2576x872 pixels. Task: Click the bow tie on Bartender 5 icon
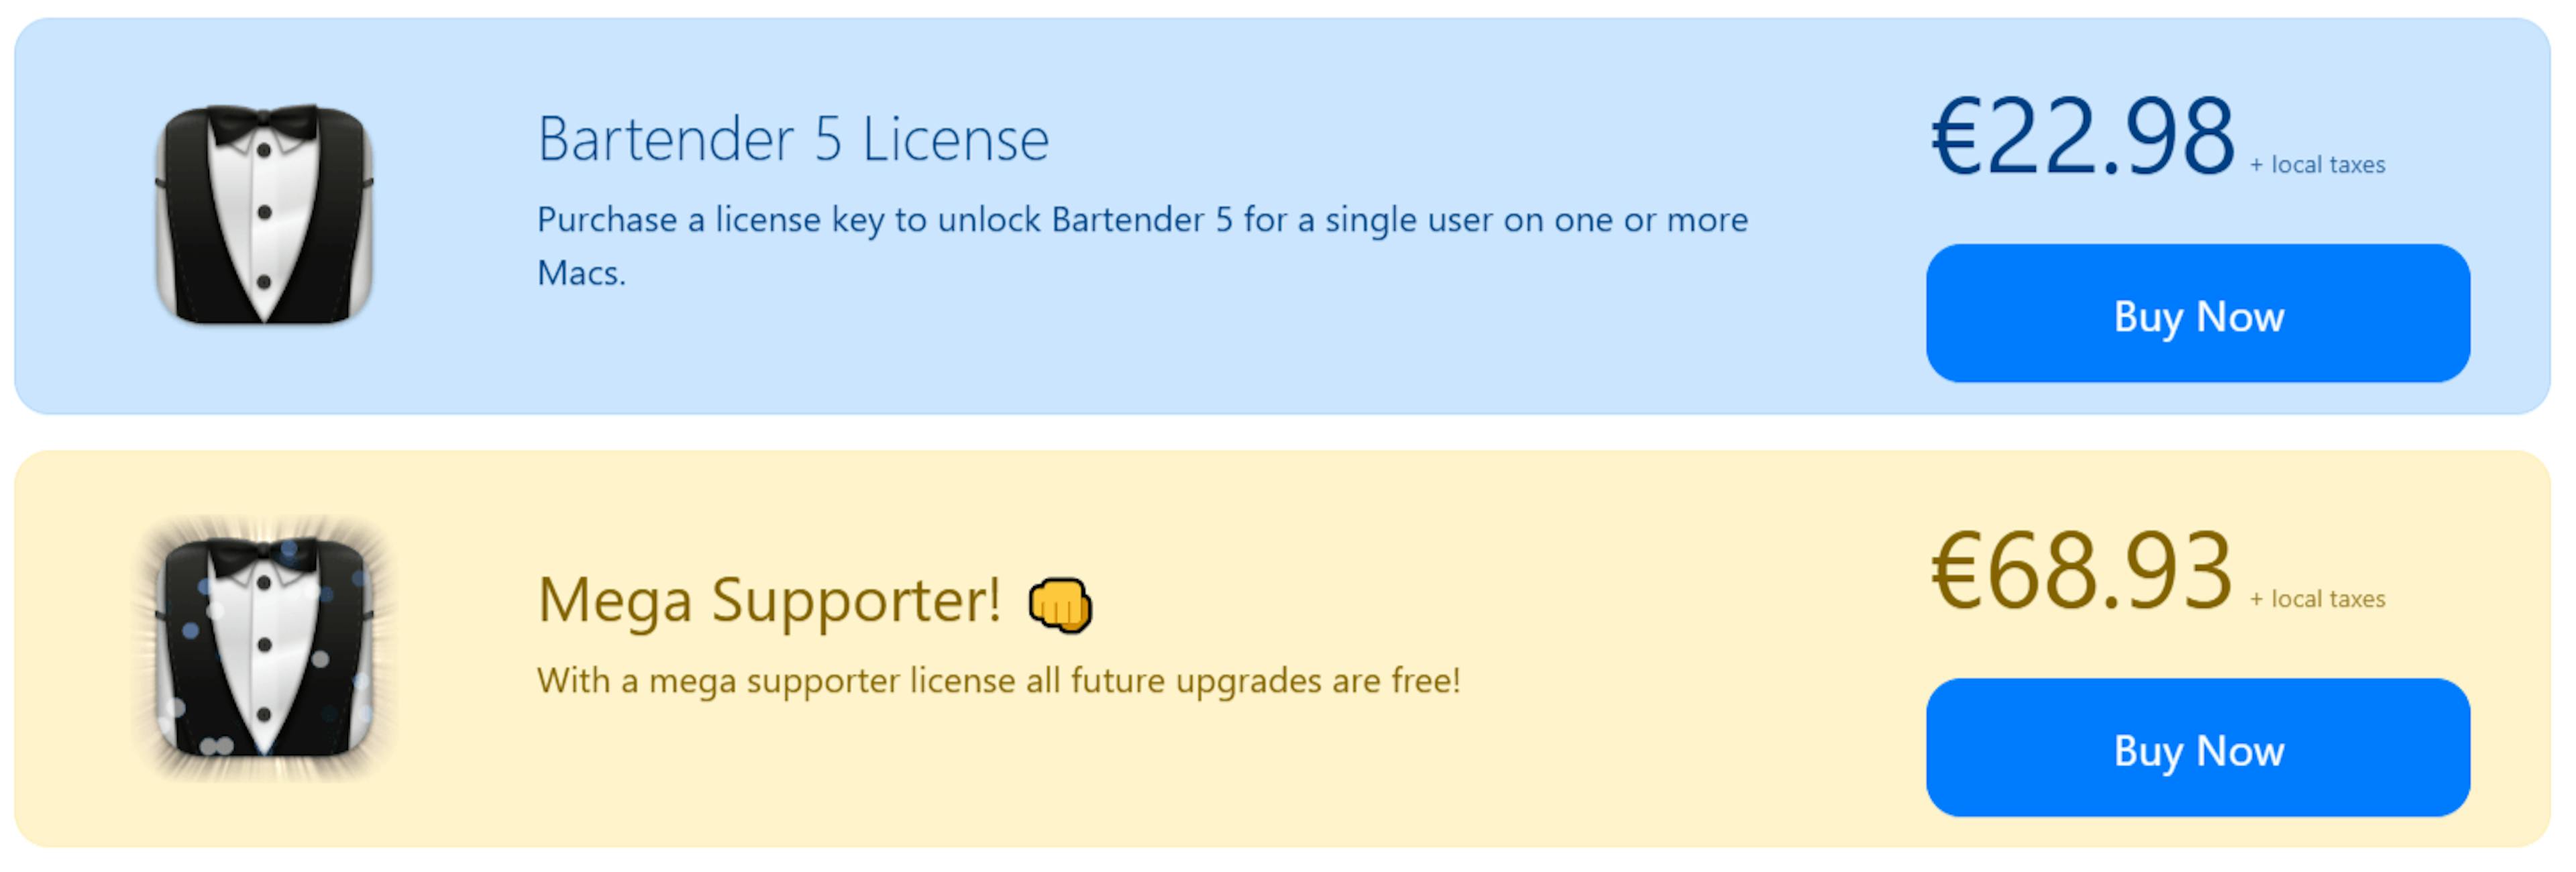click(x=263, y=123)
